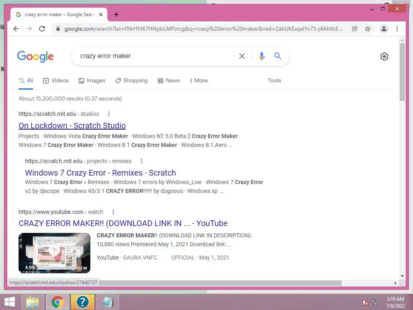Screen dimensions: 413x310
Task: Play the YouTube video thumbnail preview
Action: tap(54, 253)
